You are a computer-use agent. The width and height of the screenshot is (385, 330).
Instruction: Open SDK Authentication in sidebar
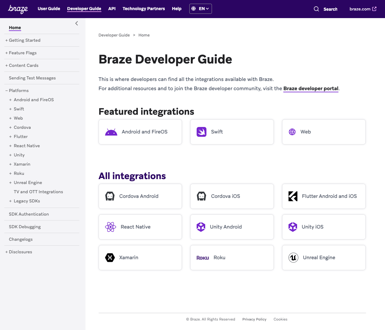point(29,214)
